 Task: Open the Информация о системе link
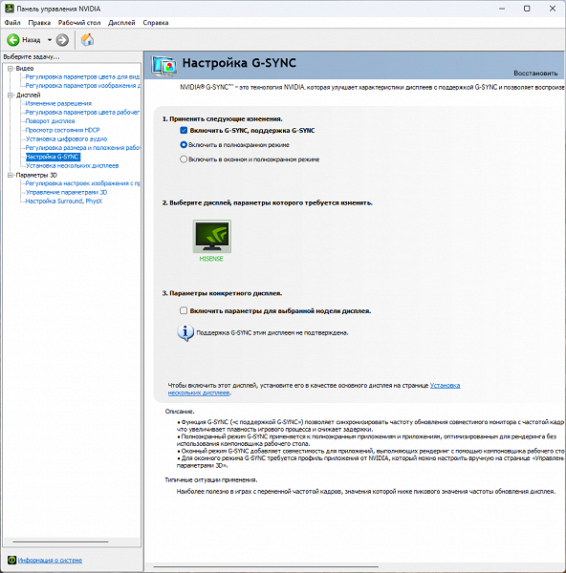point(50,561)
